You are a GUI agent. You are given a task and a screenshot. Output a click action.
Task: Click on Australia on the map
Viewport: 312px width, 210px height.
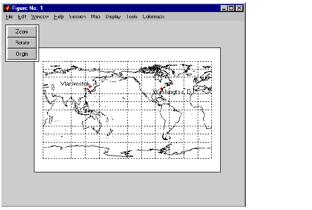tap(92, 124)
